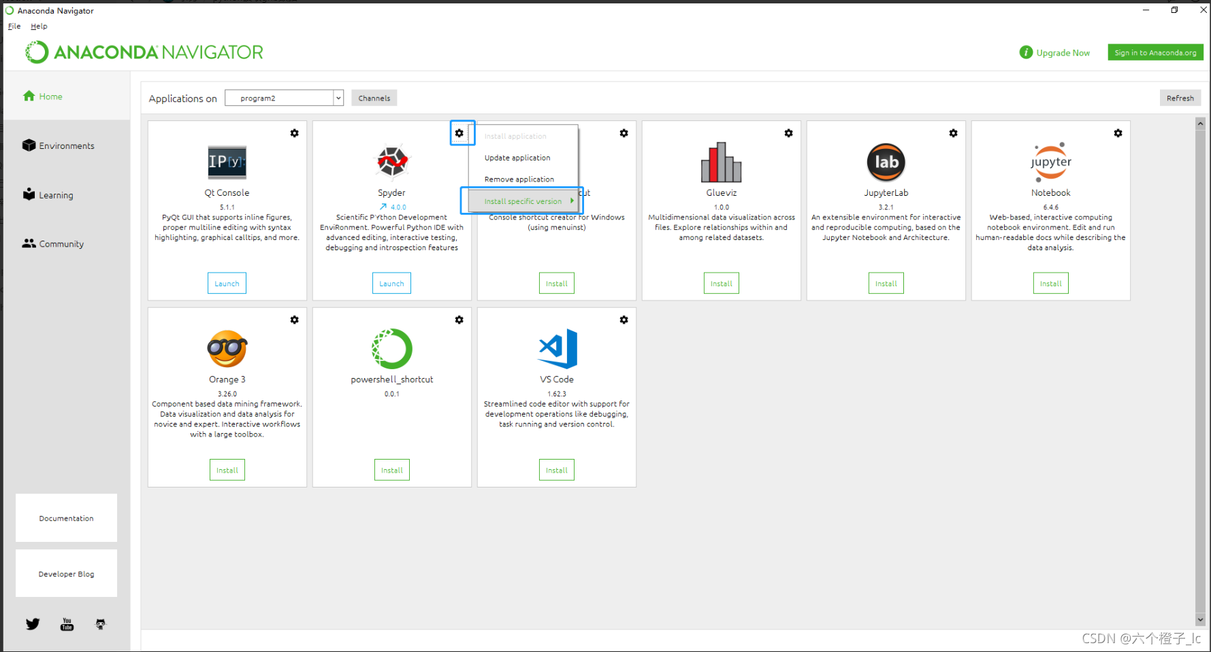Viewport: 1211px width, 652px height.
Task: Click the Refresh button
Action: pos(1180,98)
